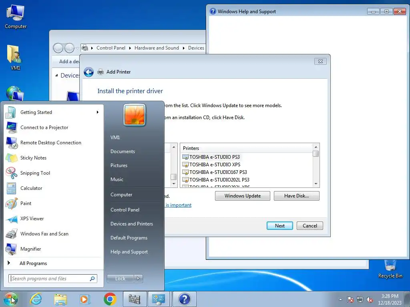Switch to Help and Support taskbar item
The width and height of the screenshot is (410, 307).
184,299
